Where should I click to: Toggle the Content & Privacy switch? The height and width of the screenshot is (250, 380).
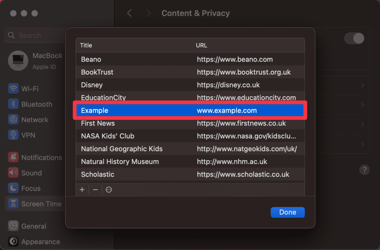354,38
